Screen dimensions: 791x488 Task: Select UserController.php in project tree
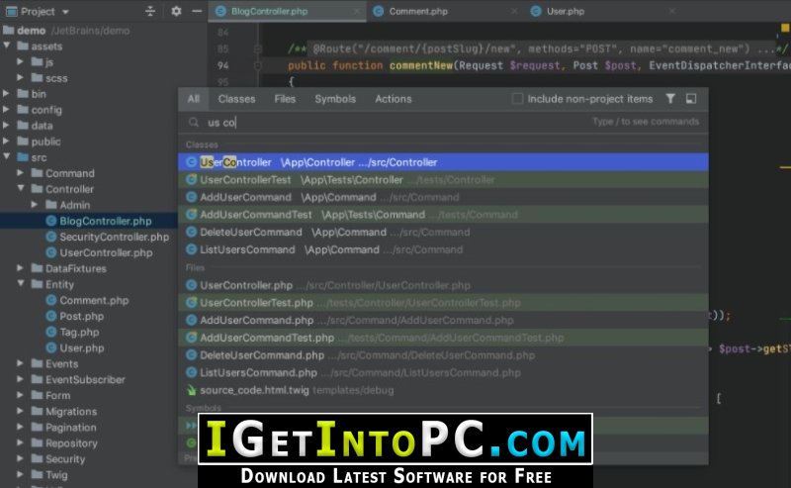106,252
